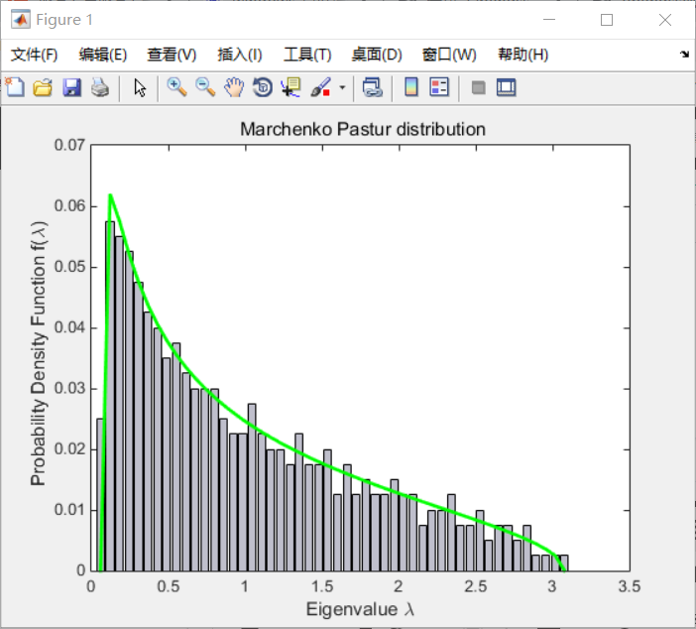Click the 'Figure 1' window title text
Viewport: 696px width, 629px height.
point(64,20)
